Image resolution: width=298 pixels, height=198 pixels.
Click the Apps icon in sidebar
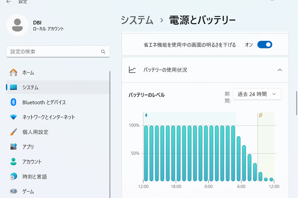pyautogui.click(x=13, y=147)
